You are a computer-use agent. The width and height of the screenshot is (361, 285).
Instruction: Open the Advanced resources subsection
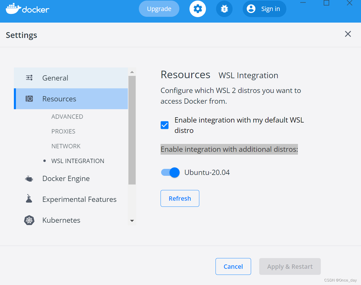(67, 116)
